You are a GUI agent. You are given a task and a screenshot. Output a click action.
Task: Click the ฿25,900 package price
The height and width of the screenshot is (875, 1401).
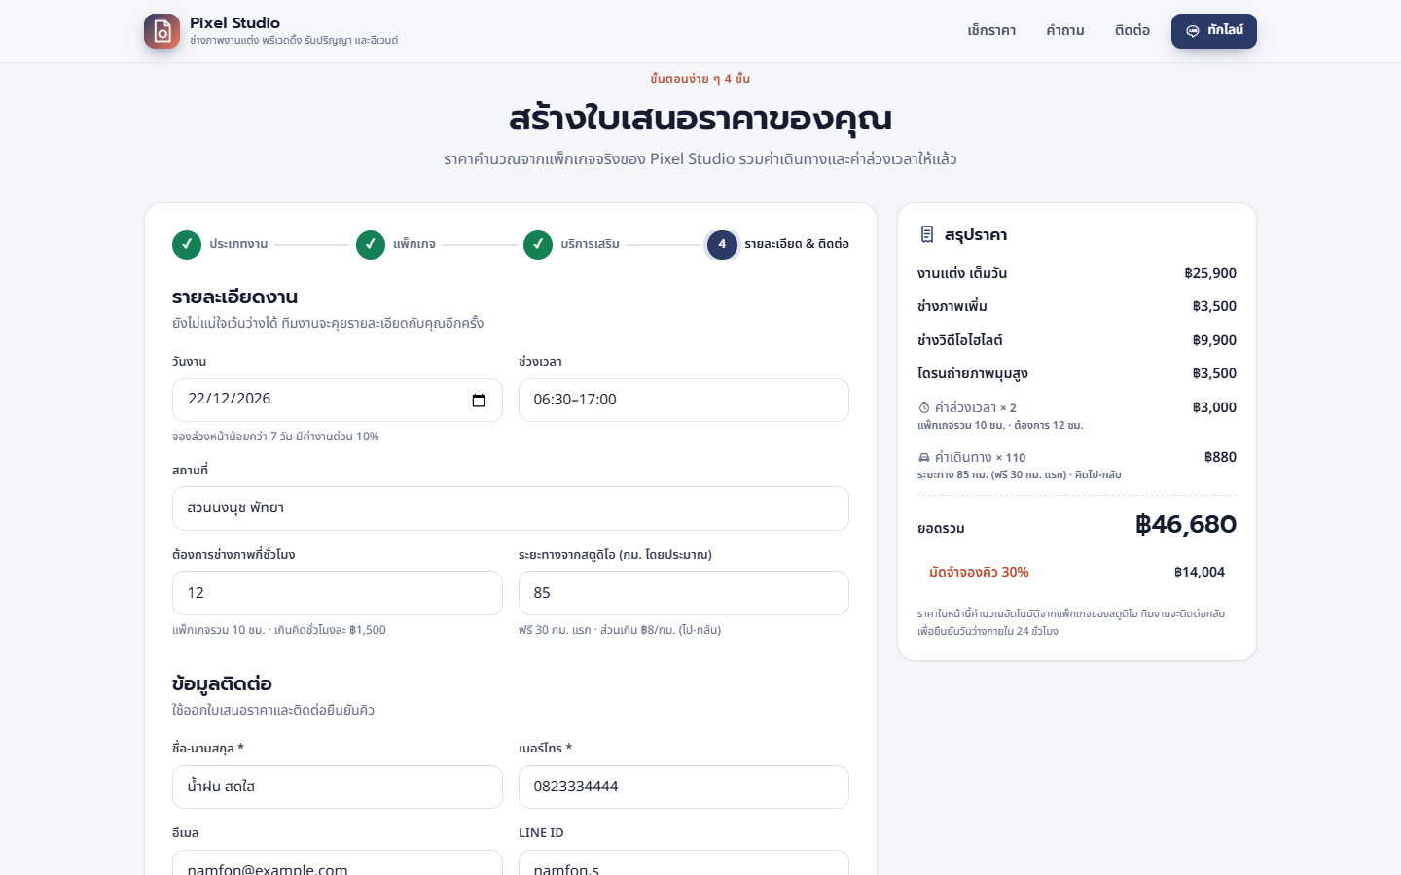tap(1210, 273)
